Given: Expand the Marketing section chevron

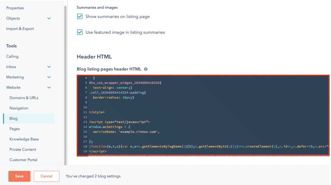Looking at the screenshot, I should click(49, 77).
